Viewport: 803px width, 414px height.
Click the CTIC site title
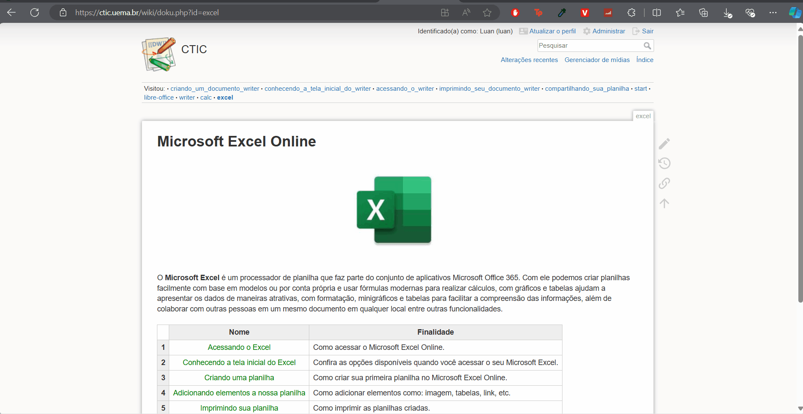coord(194,49)
